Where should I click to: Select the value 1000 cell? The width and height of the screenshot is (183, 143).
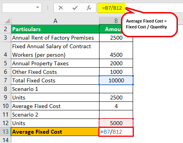point(116,72)
